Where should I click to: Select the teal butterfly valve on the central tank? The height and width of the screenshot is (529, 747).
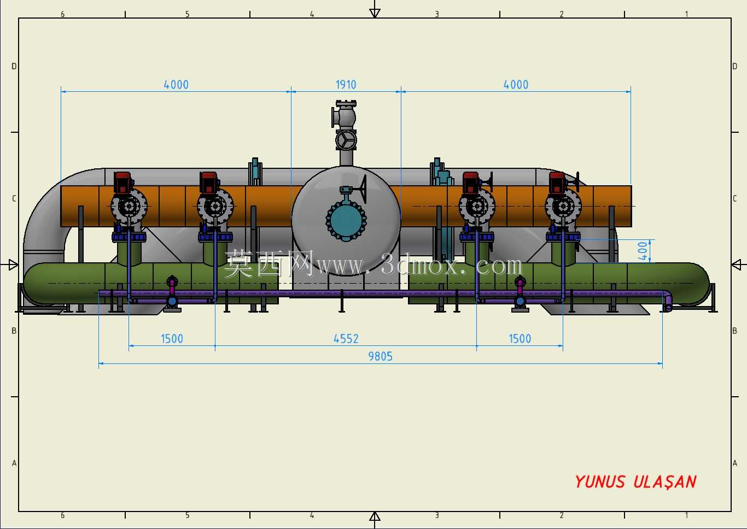tap(346, 221)
